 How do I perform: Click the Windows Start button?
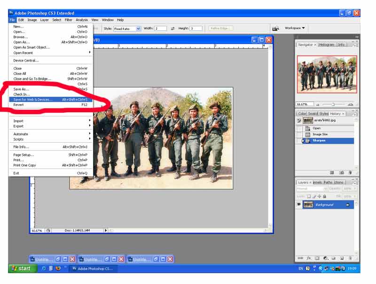tap(21, 269)
